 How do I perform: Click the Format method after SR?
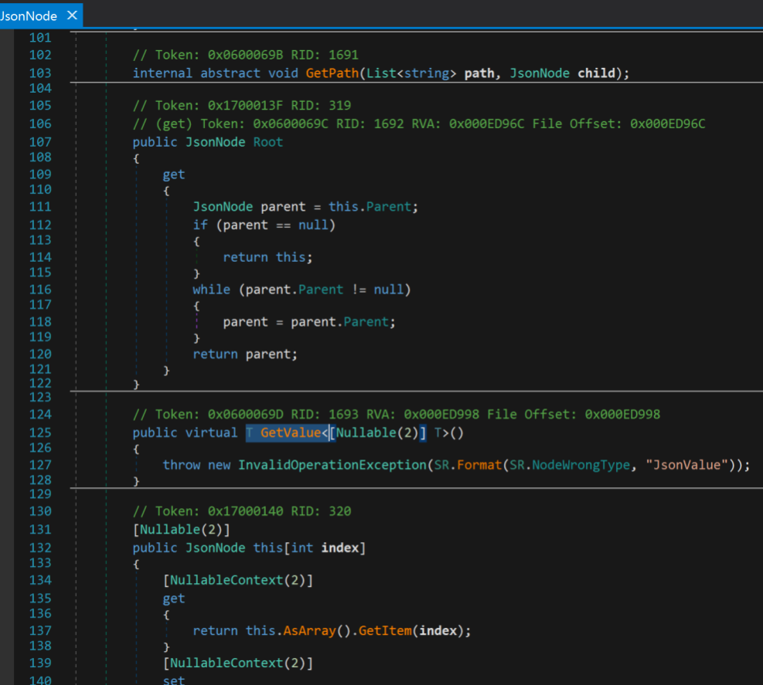click(479, 465)
